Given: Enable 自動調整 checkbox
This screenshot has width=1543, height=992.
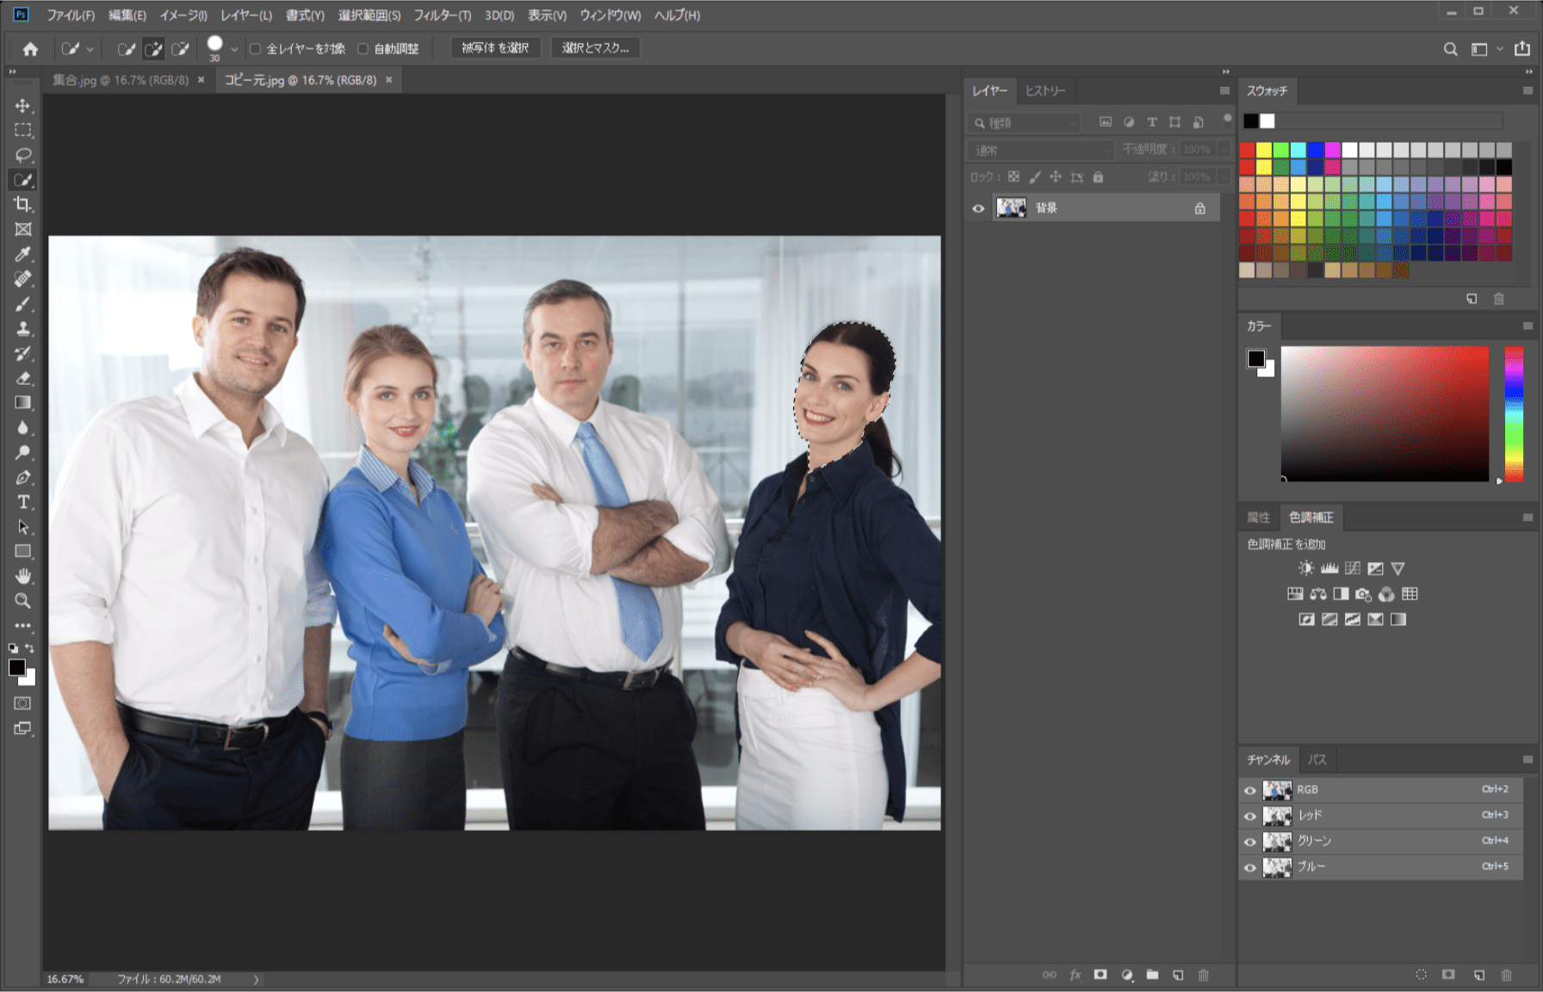Looking at the screenshot, I should (x=363, y=49).
